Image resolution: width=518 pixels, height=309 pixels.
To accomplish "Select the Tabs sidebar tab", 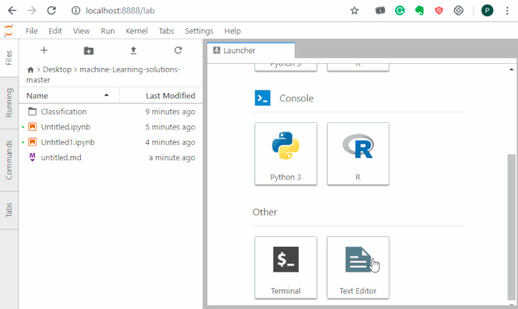I will click(x=9, y=210).
